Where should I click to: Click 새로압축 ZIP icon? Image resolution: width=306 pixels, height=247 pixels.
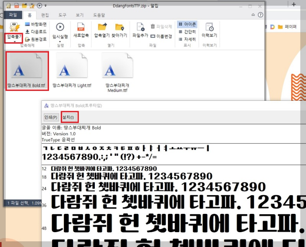81,27
